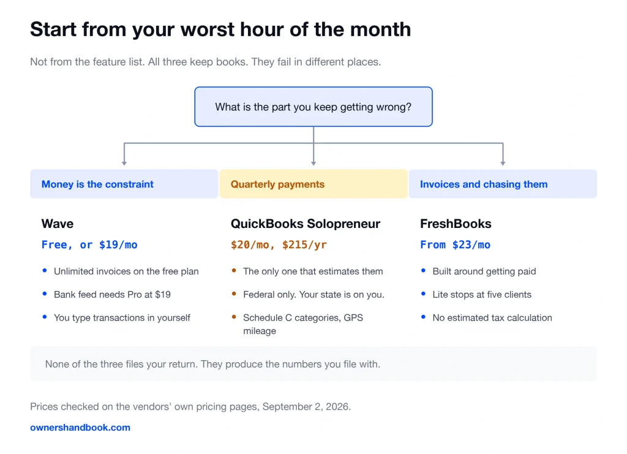
Task: Select the "Invoices and chasing them" header
Action: tap(503, 184)
